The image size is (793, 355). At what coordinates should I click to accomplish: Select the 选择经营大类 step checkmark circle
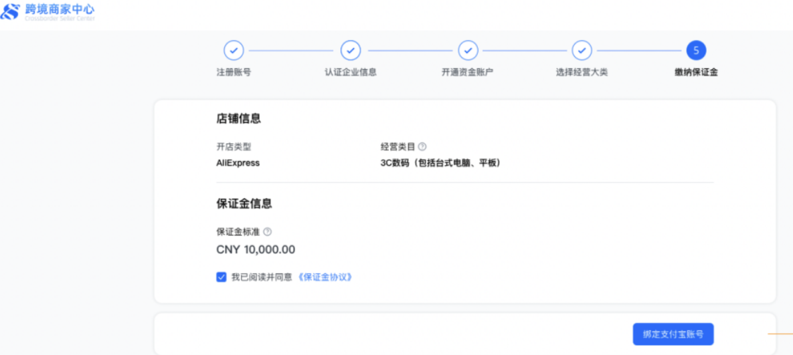(x=582, y=51)
